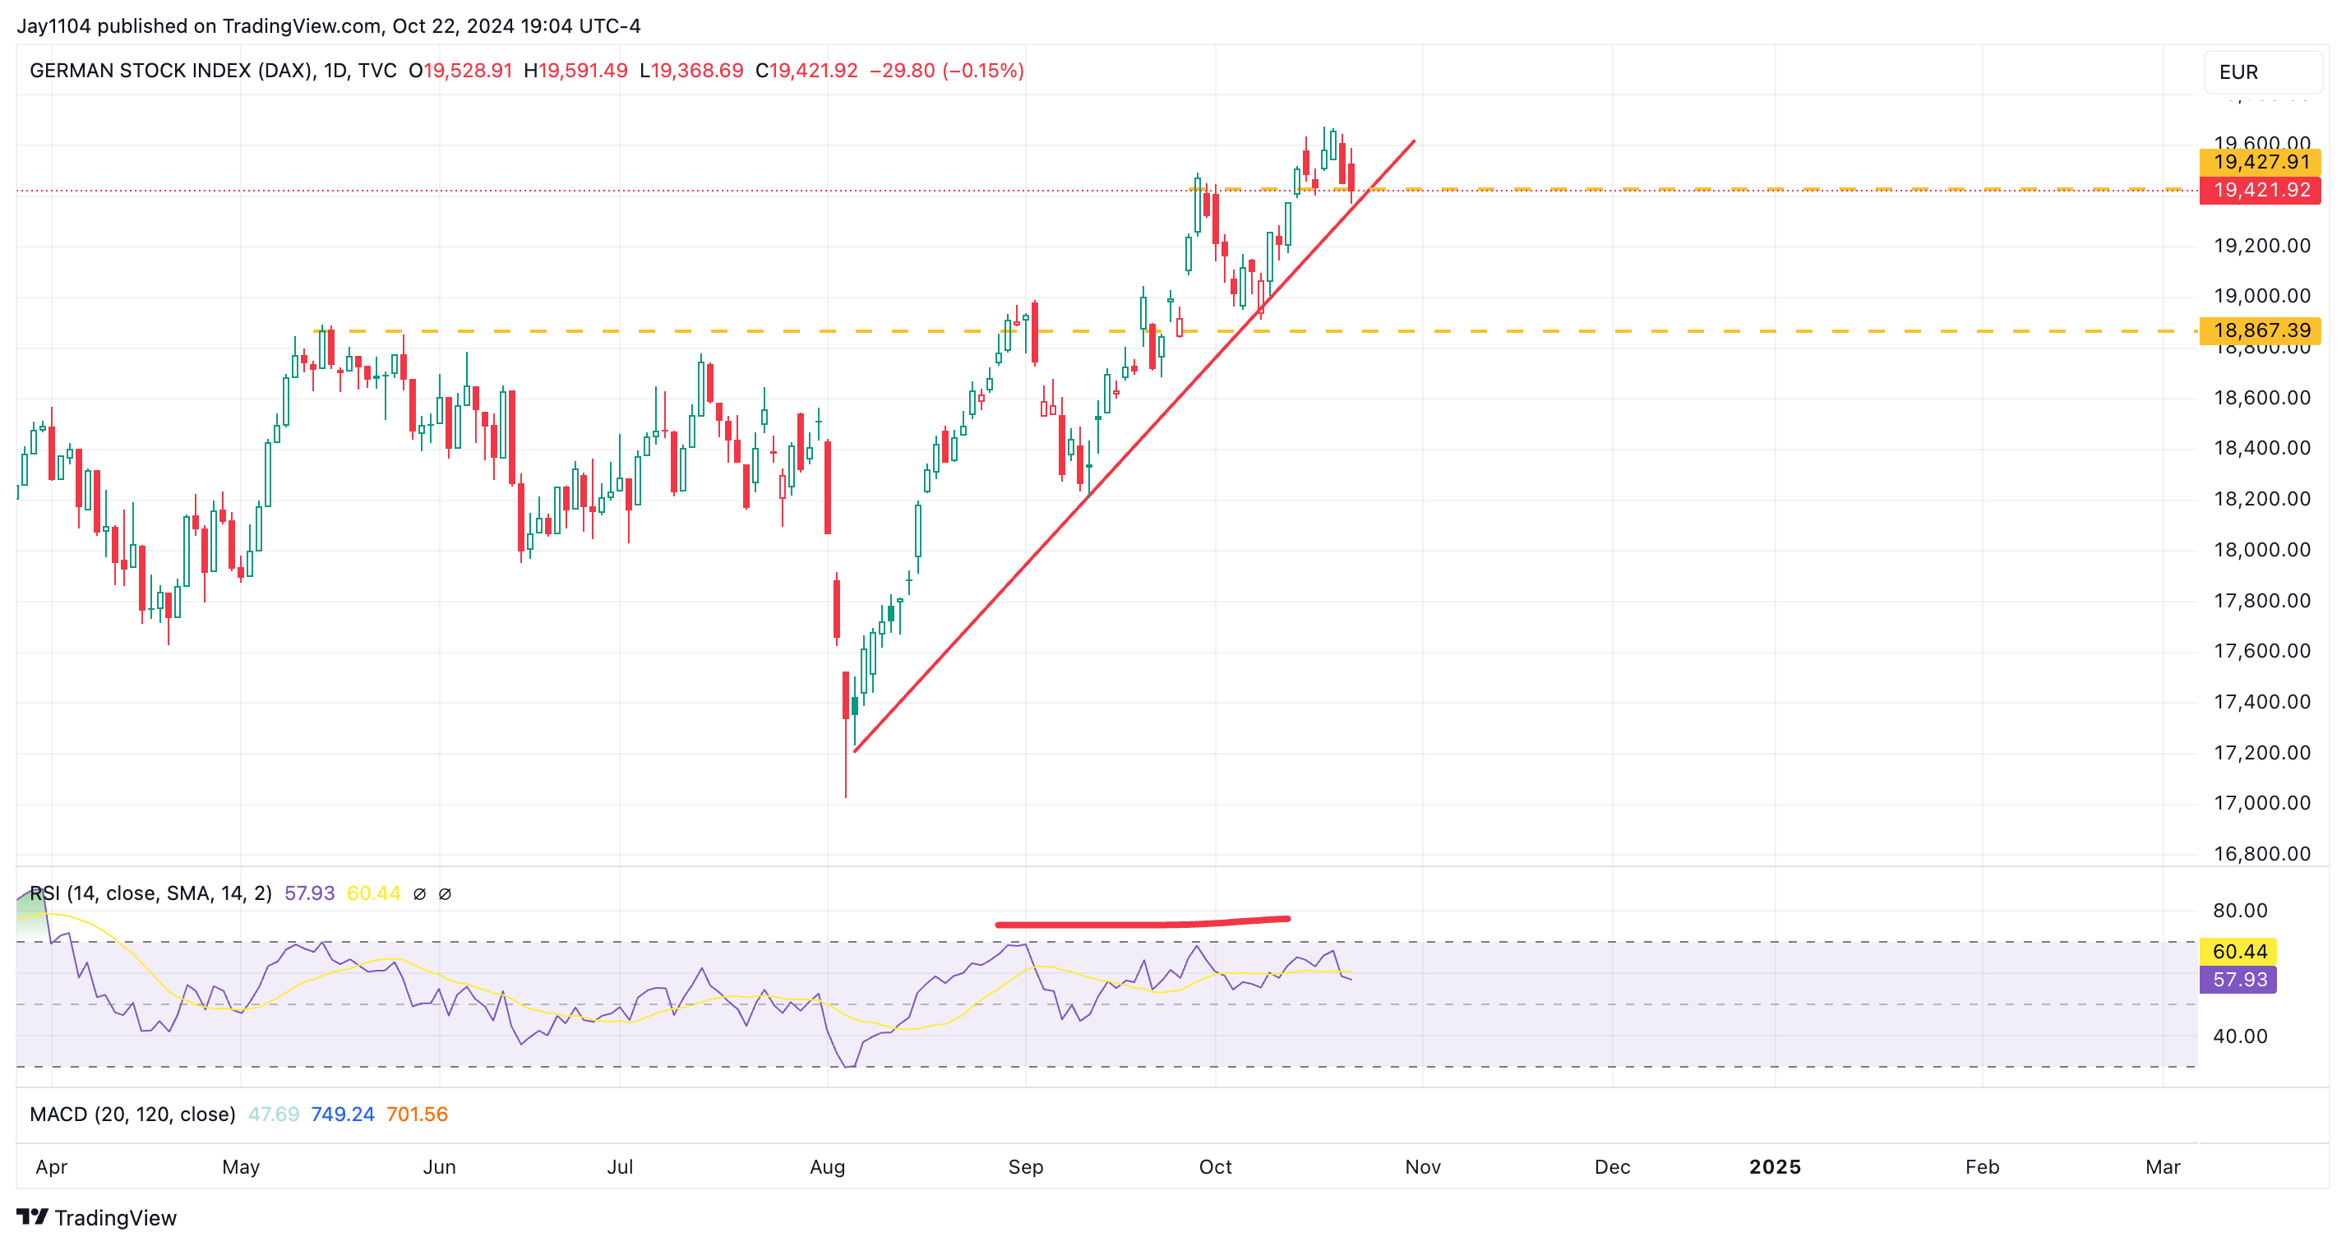Screen dimensions: 2346x1246
Task: Click the May label on time axis
Action: pos(242,1168)
